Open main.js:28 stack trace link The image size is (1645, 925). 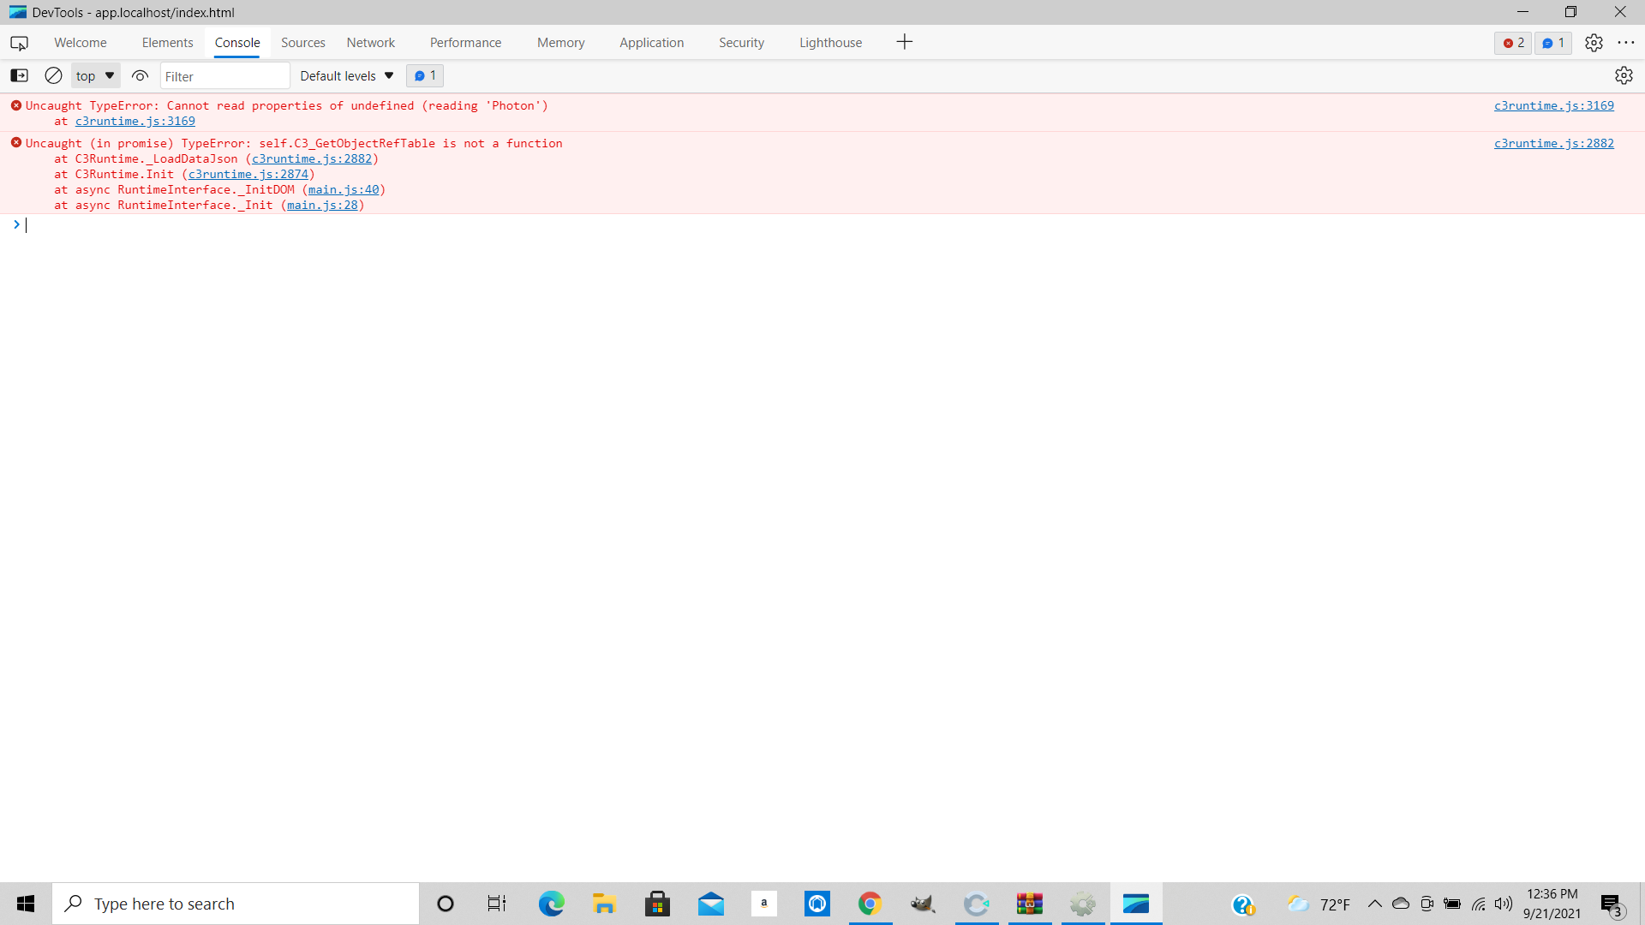pos(322,205)
